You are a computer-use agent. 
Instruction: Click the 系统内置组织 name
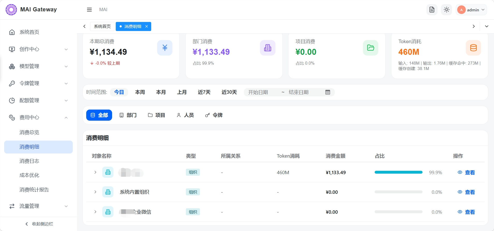click(134, 192)
